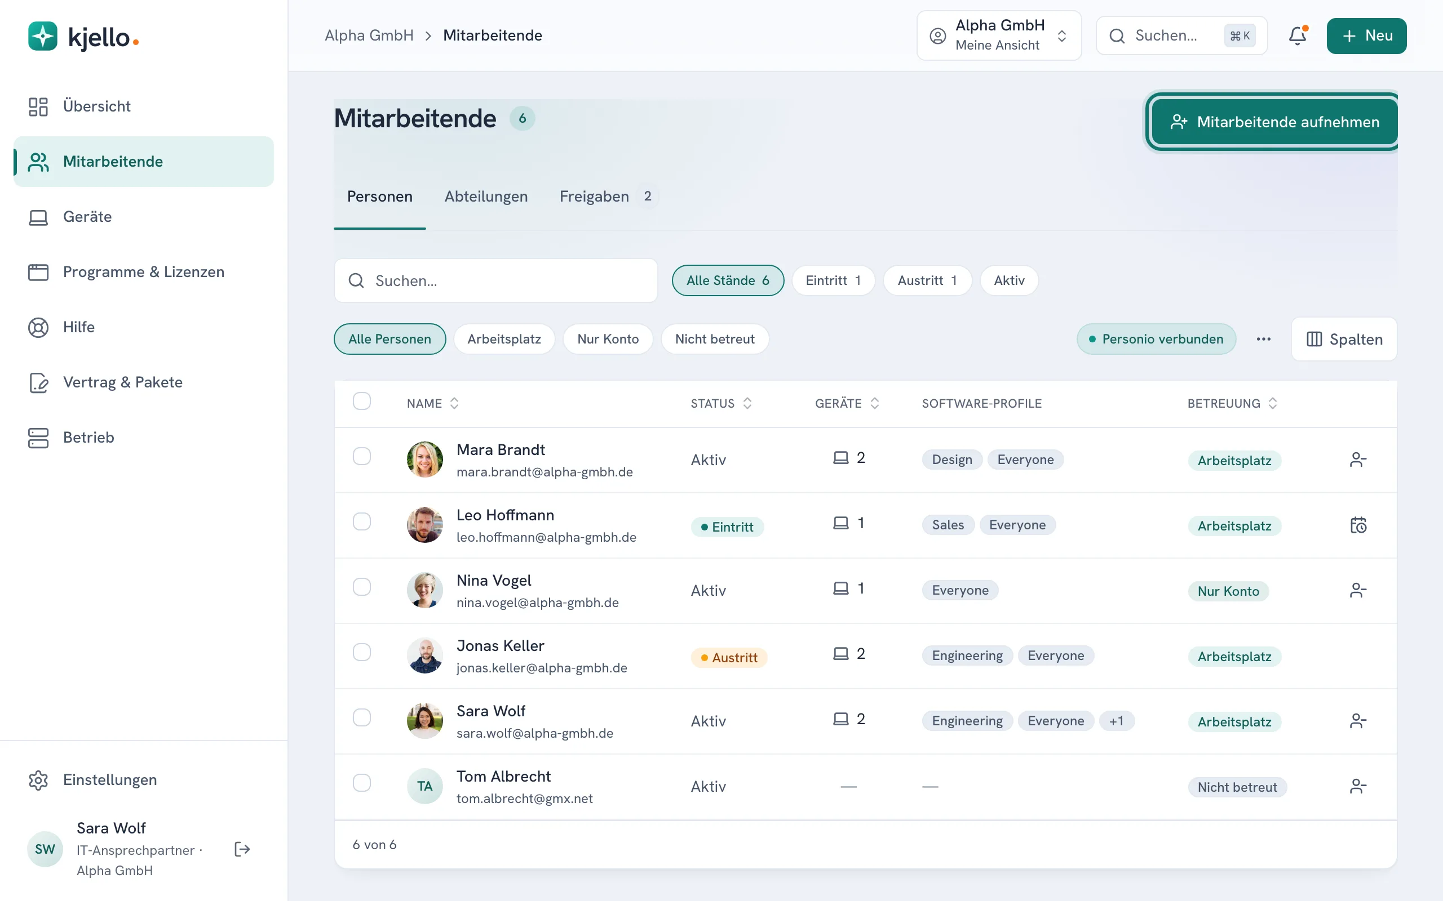Sort table by GERÄTE column
This screenshot has width=1443, height=901.
(x=847, y=403)
